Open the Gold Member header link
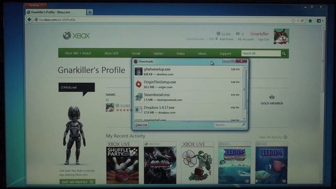Image resolution: width=336 pixels, height=189 pixels. 195,39
